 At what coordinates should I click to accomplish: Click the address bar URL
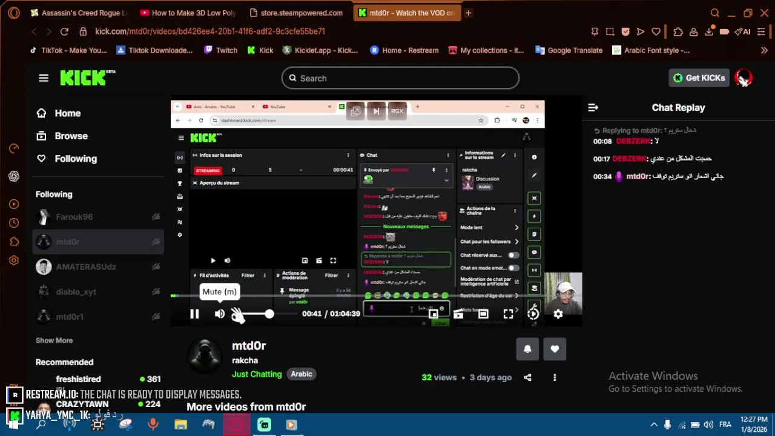210,31
